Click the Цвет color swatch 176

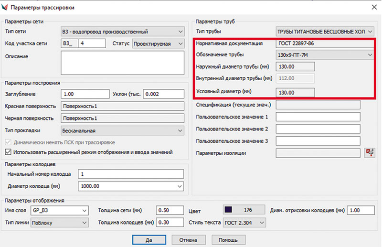(x=243, y=210)
